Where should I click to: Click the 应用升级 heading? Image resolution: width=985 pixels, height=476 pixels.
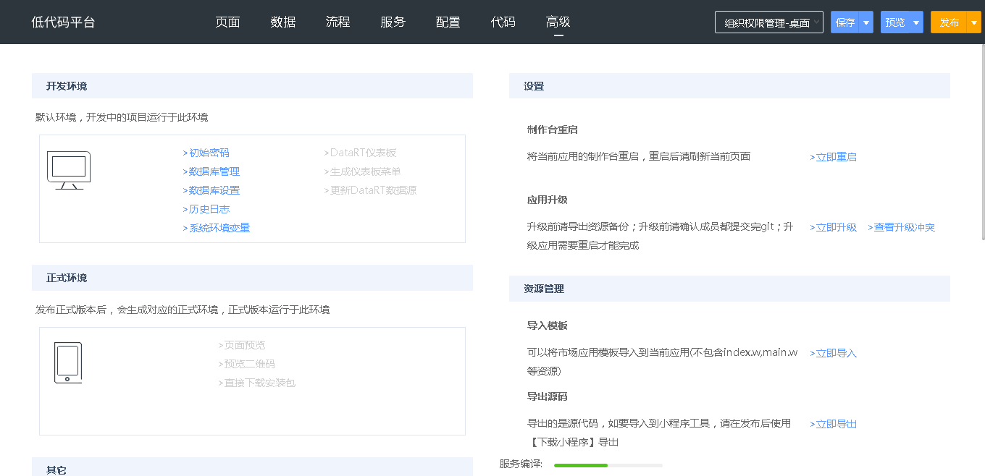(548, 200)
